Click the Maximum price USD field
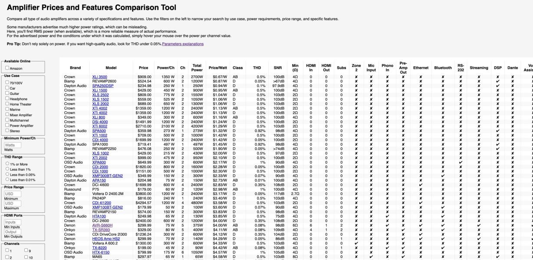 pyautogui.click(x=12, y=203)
